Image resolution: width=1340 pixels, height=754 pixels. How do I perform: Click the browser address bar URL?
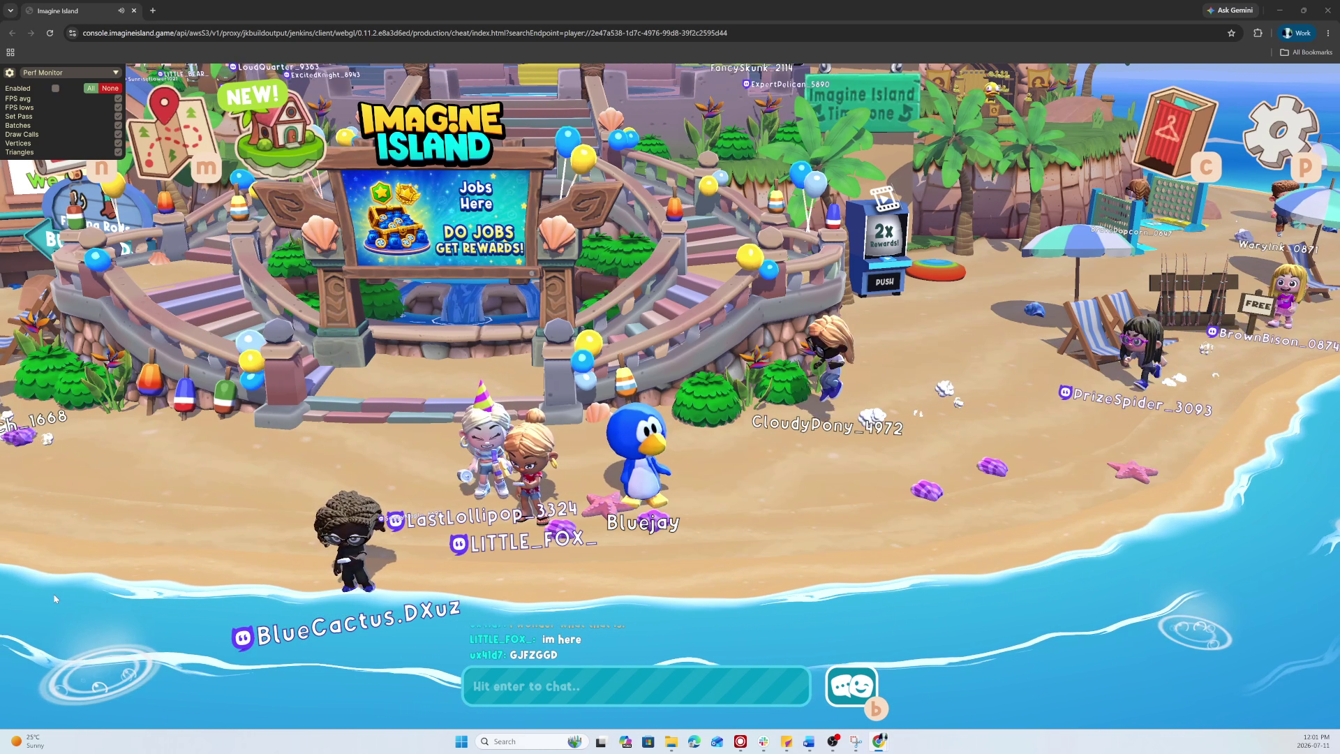[x=405, y=33]
